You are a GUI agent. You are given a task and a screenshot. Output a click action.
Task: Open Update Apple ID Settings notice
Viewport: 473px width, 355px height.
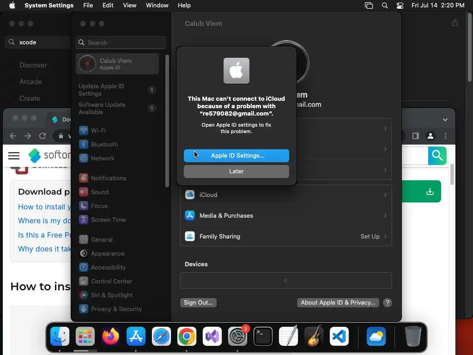[117, 90]
